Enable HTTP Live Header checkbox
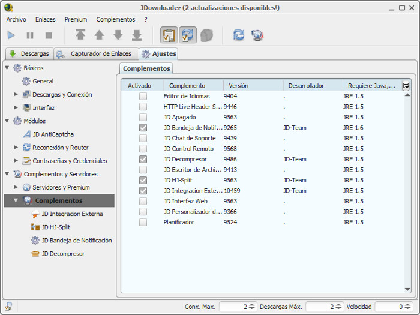The height and width of the screenshot is (315, 420). (143, 107)
